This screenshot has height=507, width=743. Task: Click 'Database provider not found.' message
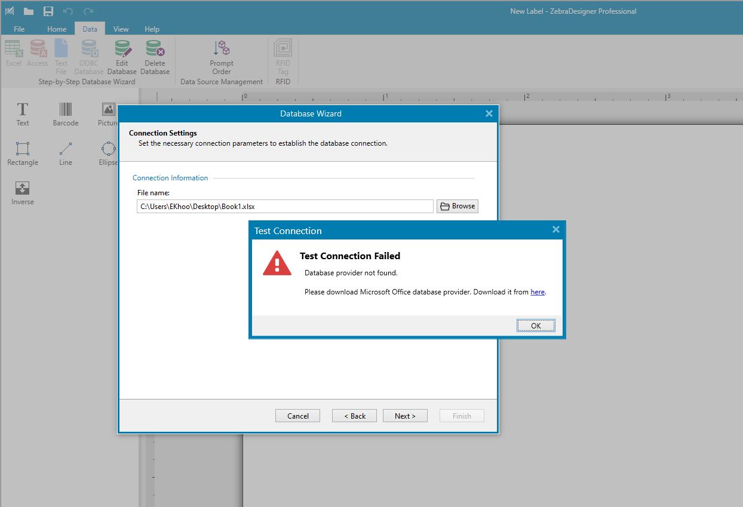point(351,273)
